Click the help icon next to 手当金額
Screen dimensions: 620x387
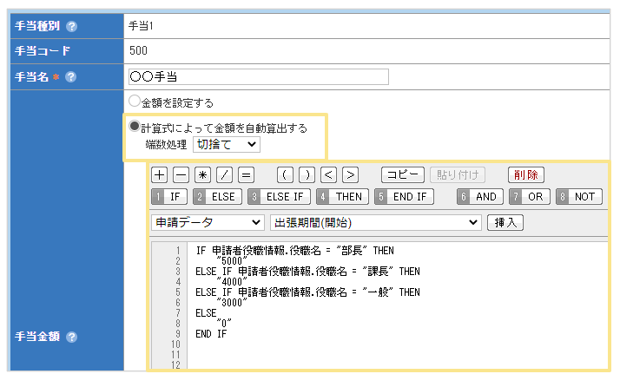71,337
